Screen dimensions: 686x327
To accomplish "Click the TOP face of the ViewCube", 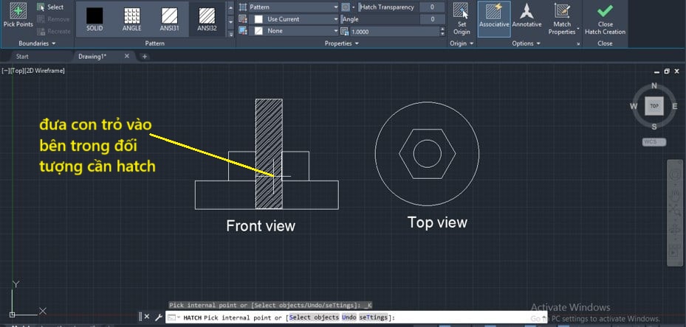I will (x=654, y=106).
